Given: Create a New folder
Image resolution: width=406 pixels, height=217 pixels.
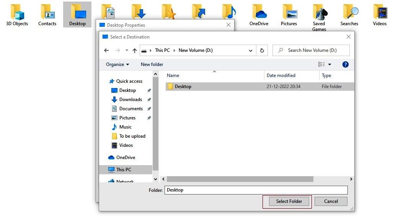Looking at the screenshot, I should tap(152, 64).
